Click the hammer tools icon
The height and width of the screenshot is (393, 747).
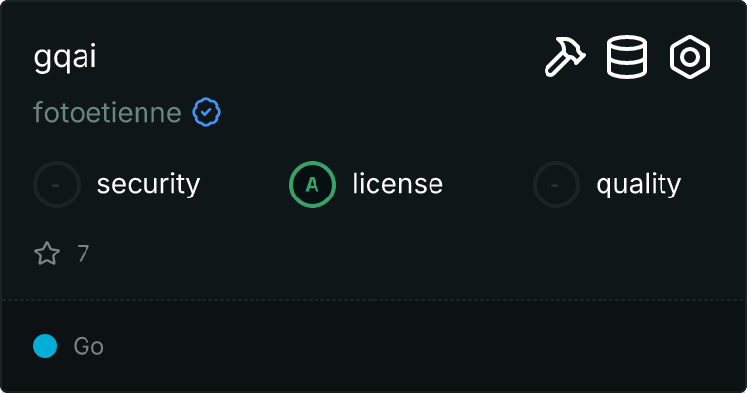point(565,56)
